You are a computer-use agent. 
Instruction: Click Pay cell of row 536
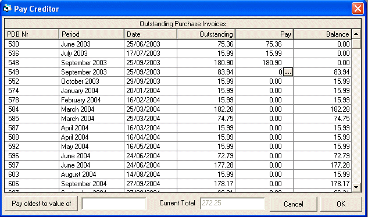(x=265, y=54)
